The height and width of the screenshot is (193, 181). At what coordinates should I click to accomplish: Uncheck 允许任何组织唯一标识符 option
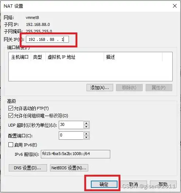click(11, 116)
